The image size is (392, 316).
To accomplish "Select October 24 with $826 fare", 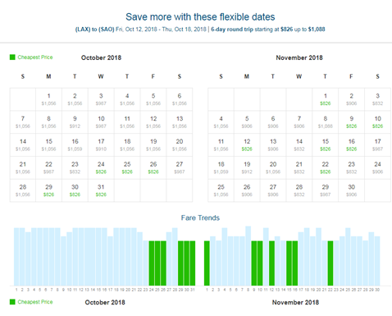I will (x=101, y=167).
